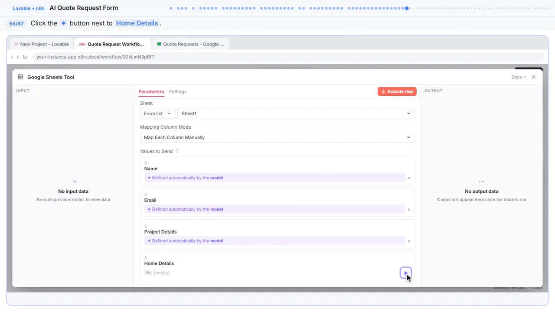Click the current step dot in progress bar

coord(407,8)
